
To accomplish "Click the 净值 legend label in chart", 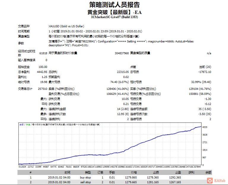I will pyautogui.click(x=28, y=125).
